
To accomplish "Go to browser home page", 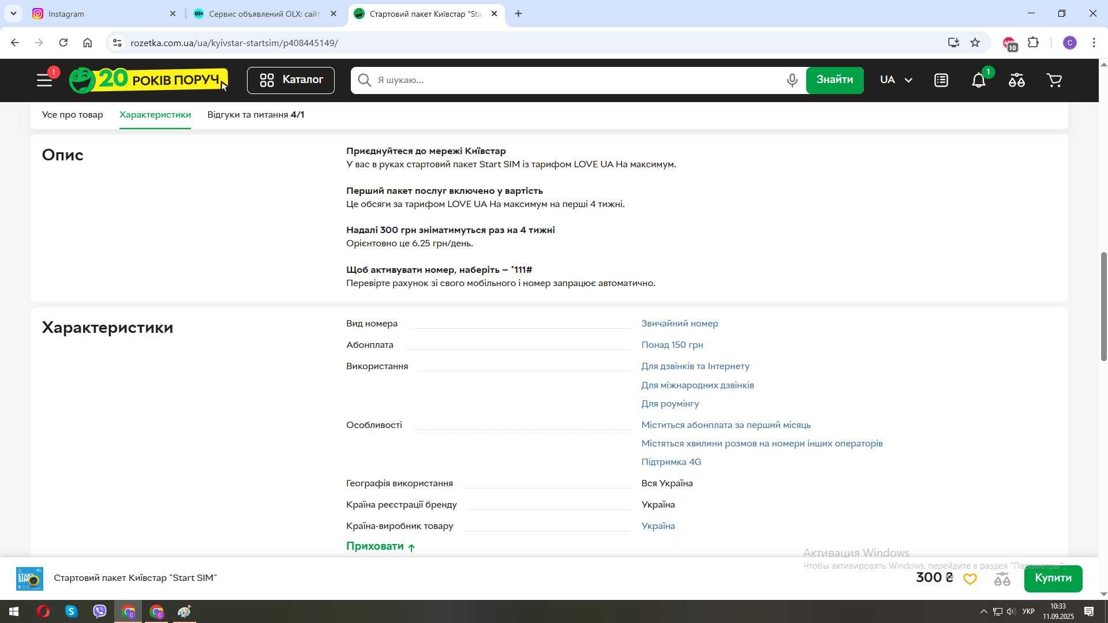I will tap(87, 43).
